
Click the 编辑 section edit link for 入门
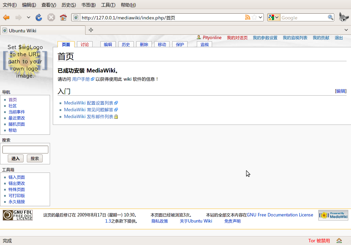pyautogui.click(x=341, y=91)
